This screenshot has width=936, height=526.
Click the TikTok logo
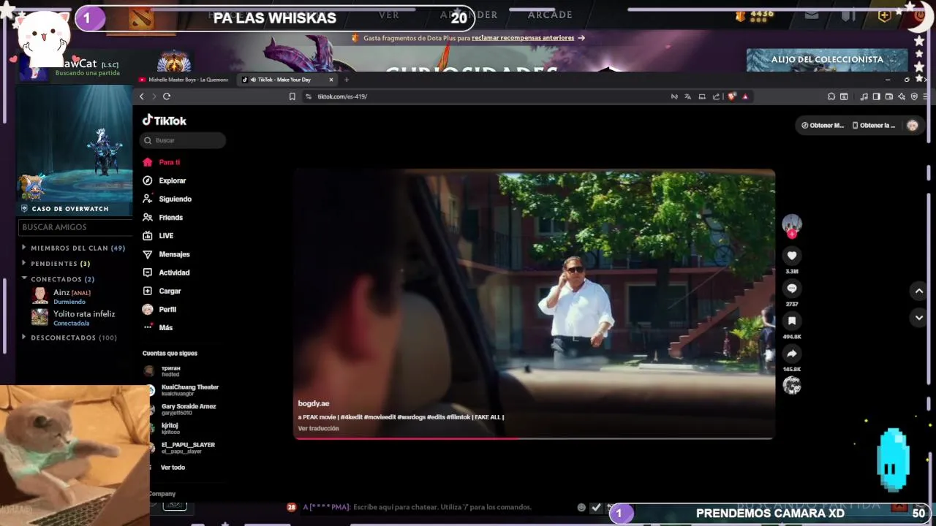(x=165, y=121)
